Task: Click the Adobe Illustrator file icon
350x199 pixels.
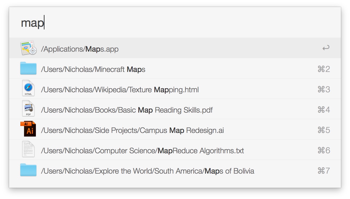Action: [28, 129]
